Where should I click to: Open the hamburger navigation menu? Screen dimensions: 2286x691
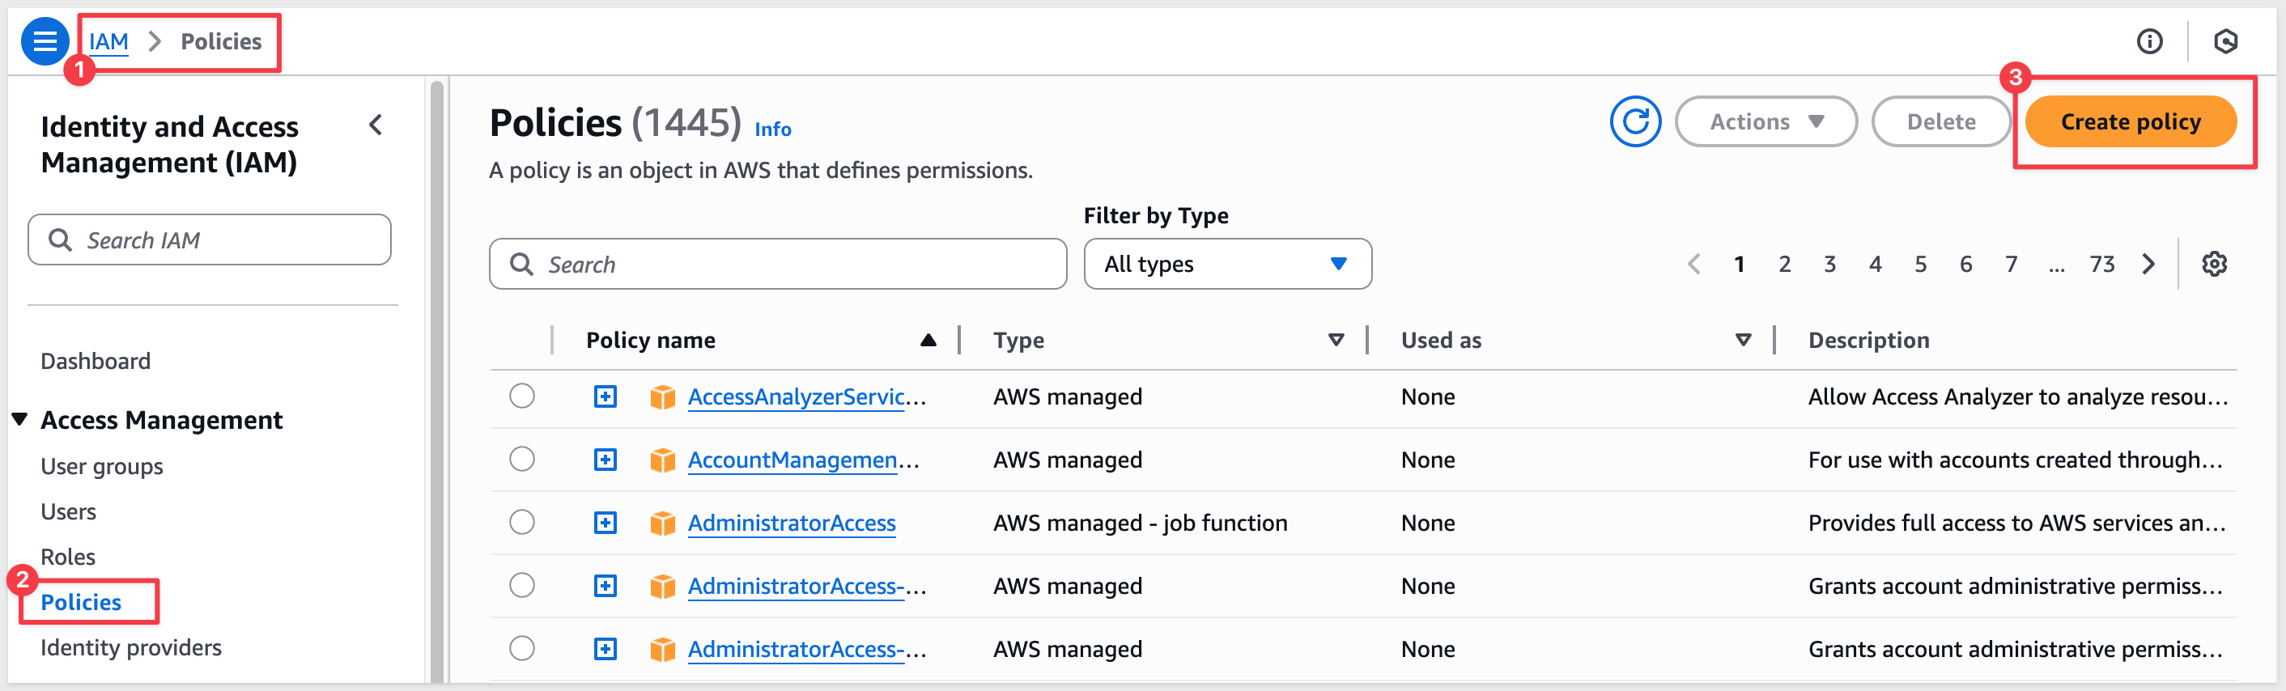click(45, 40)
